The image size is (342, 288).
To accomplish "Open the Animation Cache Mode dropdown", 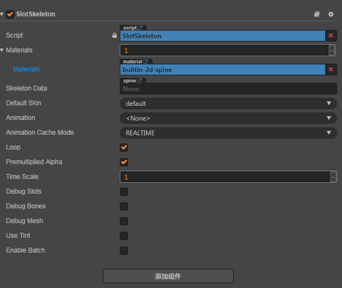I will click(228, 133).
